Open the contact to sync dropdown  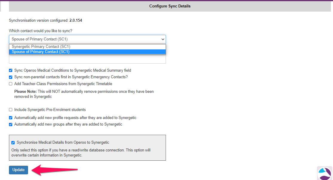[87, 39]
